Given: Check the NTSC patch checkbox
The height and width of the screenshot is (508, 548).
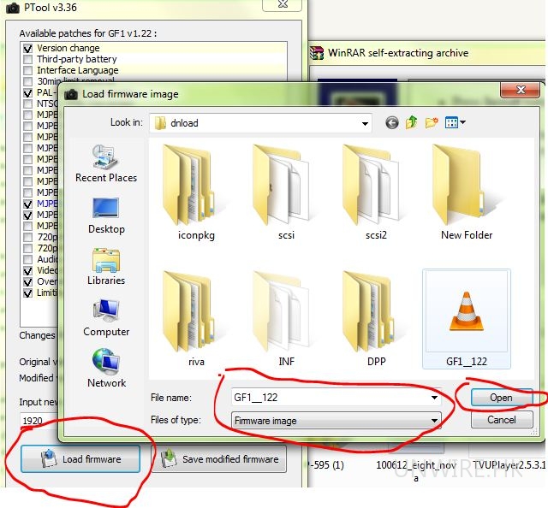Looking at the screenshot, I should tap(27, 104).
